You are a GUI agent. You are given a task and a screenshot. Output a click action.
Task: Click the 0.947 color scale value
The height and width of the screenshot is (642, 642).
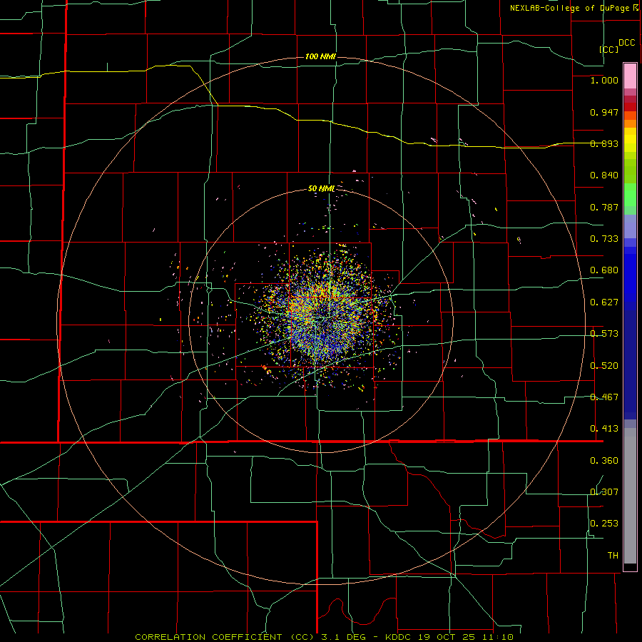click(x=604, y=112)
